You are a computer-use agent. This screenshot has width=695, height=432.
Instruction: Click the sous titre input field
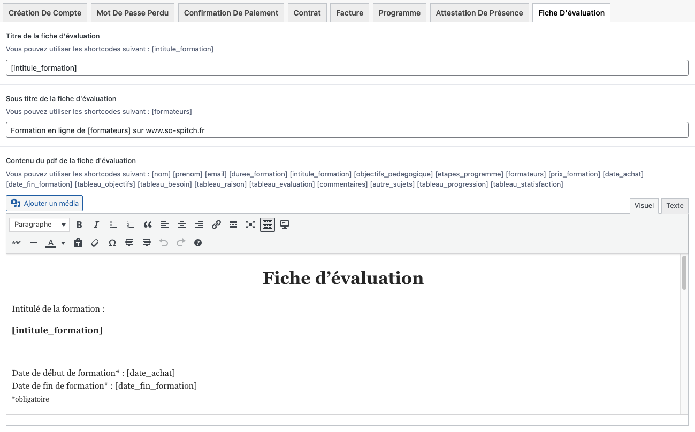coord(347,130)
